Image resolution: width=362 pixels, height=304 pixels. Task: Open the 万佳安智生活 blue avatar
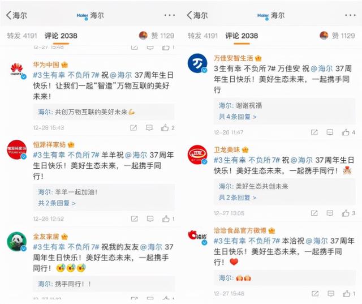197,63
